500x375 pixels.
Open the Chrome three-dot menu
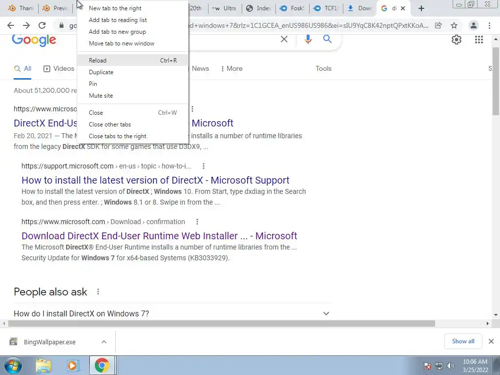[x=489, y=25]
